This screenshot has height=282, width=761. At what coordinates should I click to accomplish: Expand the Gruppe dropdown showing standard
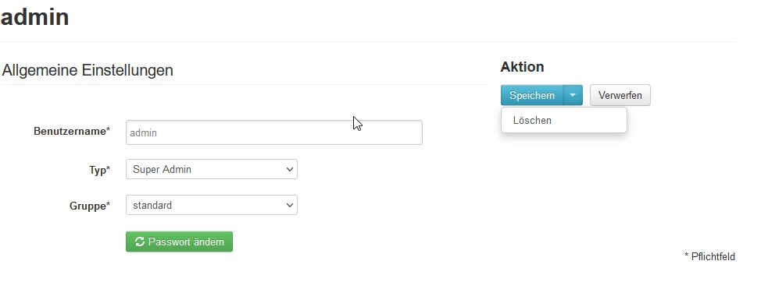coord(212,205)
